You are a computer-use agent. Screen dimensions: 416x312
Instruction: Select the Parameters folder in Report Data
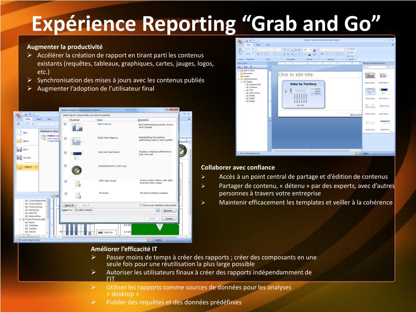247,73
